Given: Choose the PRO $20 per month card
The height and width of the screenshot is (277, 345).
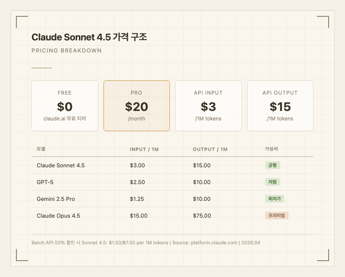Looking at the screenshot, I should pyautogui.click(x=136, y=106).
